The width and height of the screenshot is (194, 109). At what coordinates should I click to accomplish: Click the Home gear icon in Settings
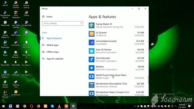click(43, 17)
